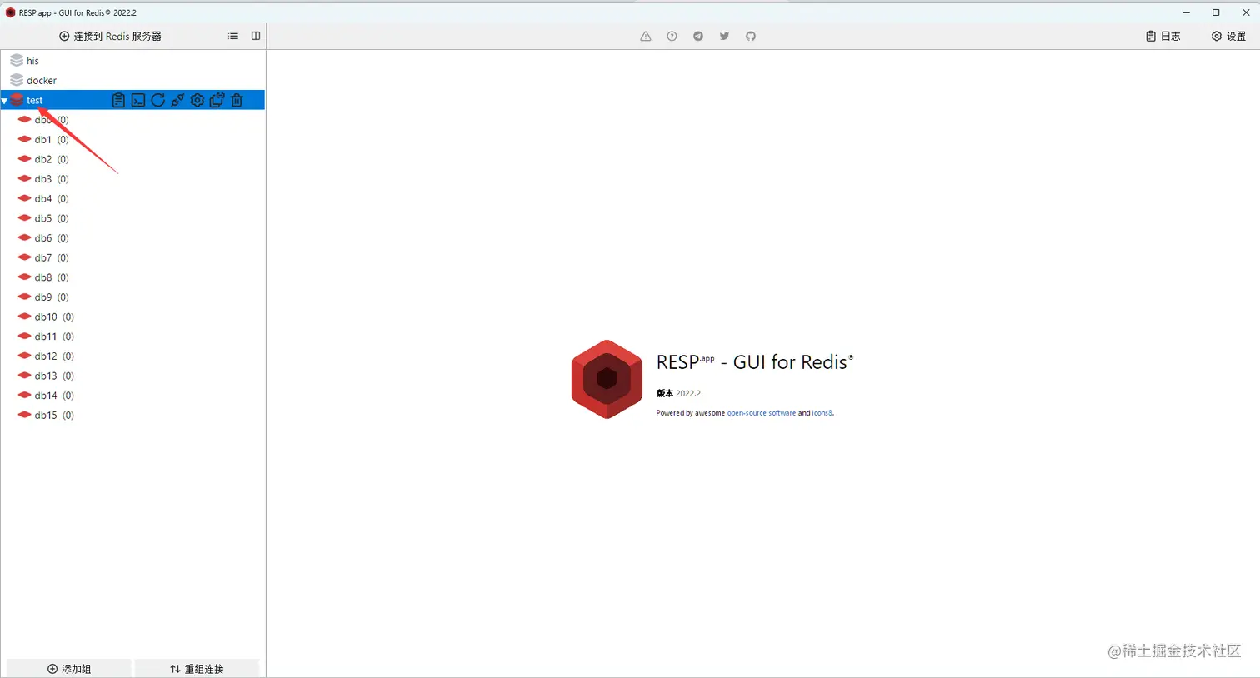Open database db6 (0)
The width and height of the screenshot is (1260, 678).
(x=52, y=238)
